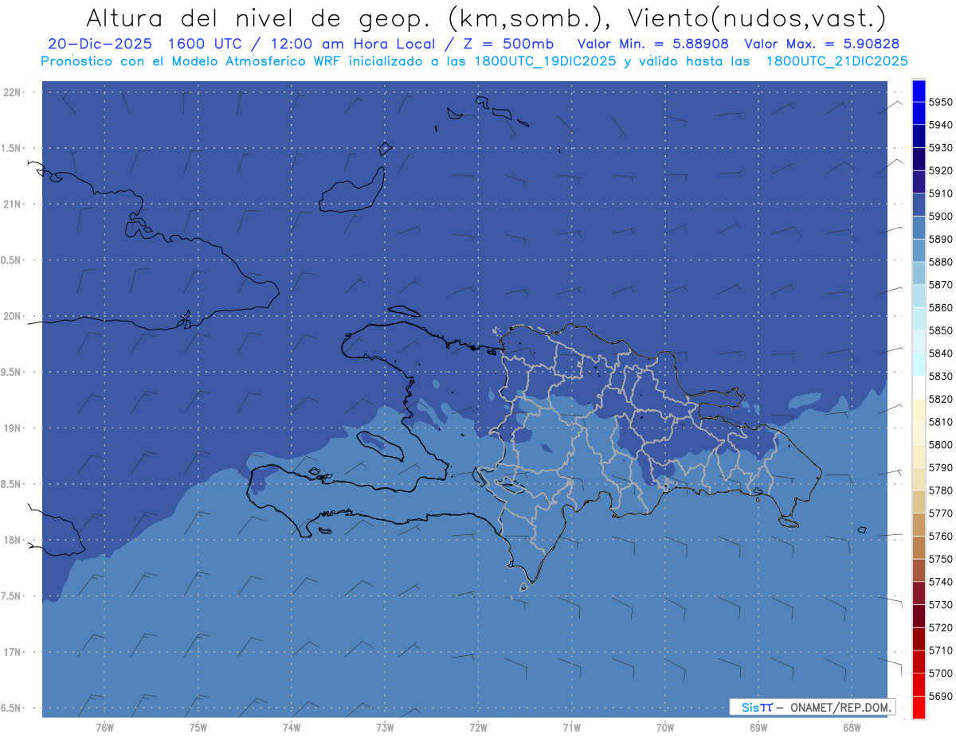Click the 70W longitude axis label
This screenshot has height=738, width=956.
[665, 728]
